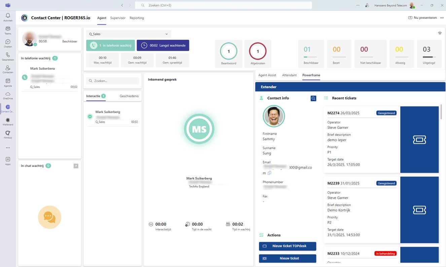Copy the email address icon

coord(269,173)
